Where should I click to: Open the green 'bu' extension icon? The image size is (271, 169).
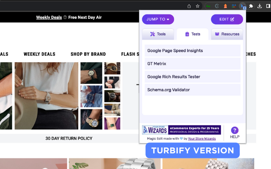[x=208, y=6]
